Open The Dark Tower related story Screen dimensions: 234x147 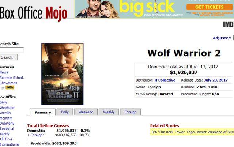192,132
